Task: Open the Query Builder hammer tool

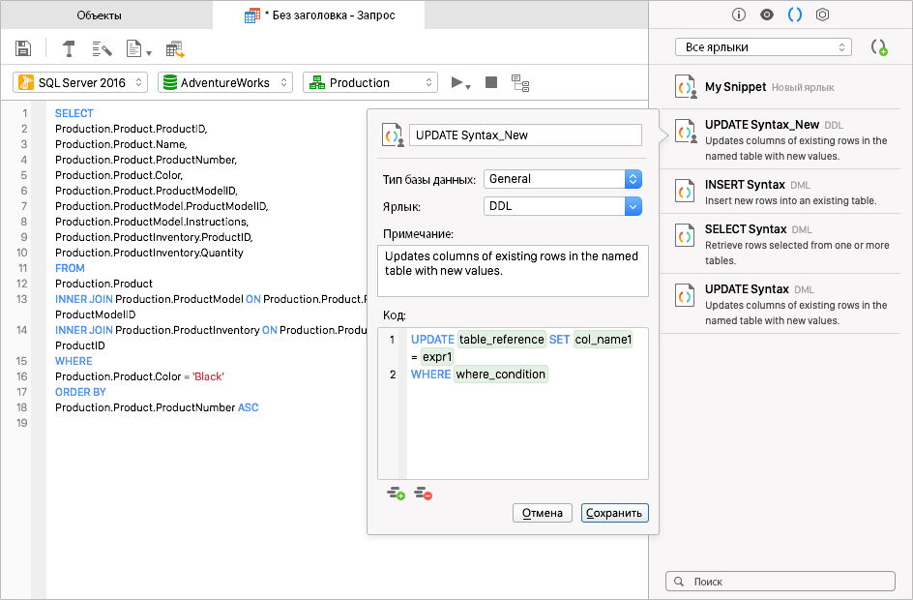Action: point(69,48)
